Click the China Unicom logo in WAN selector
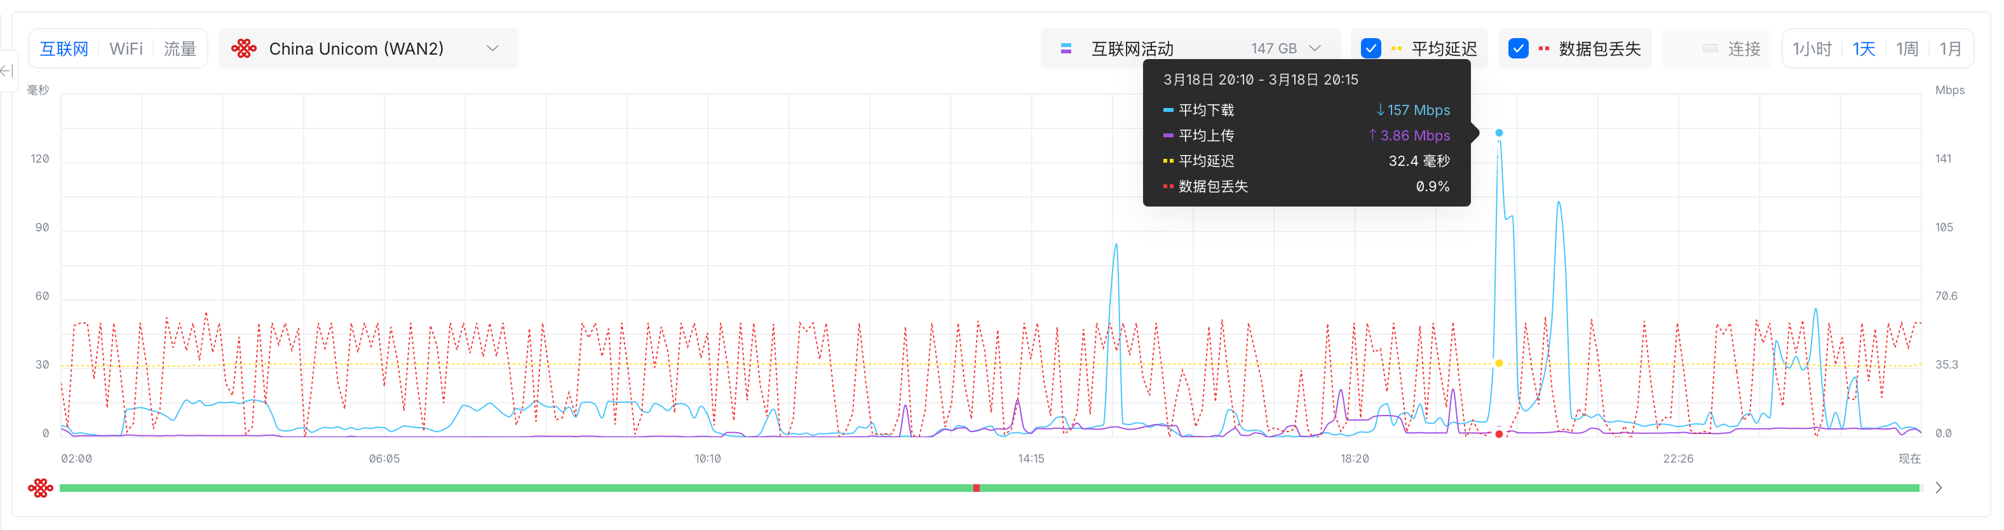Viewport: 2004px width, 530px height. click(x=243, y=48)
